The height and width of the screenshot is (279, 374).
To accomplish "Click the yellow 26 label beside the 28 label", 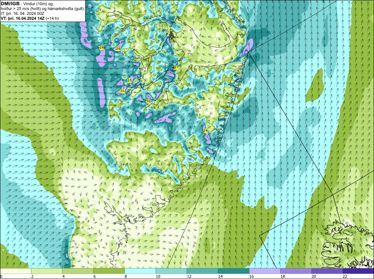I will coord(102,48).
